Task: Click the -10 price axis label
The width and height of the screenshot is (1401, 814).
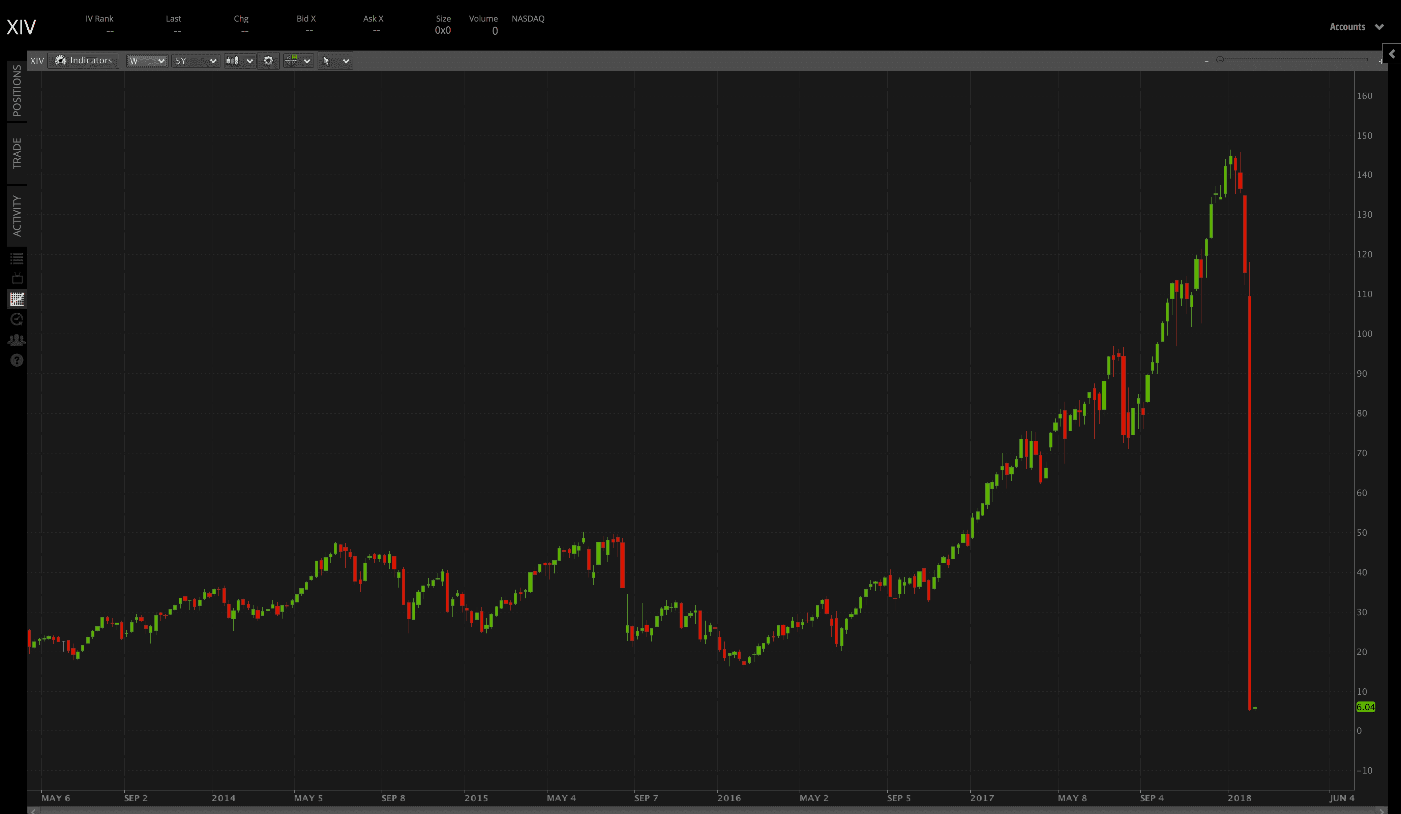Action: click(1364, 771)
